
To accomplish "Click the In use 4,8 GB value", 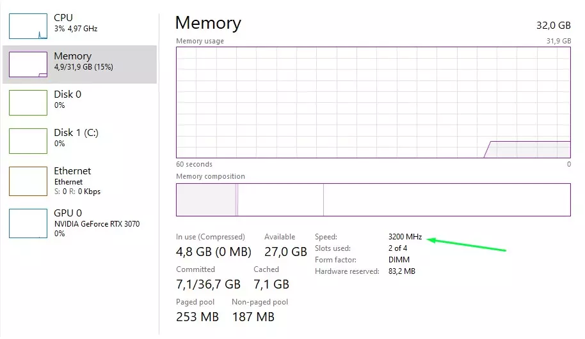I will [x=214, y=252].
